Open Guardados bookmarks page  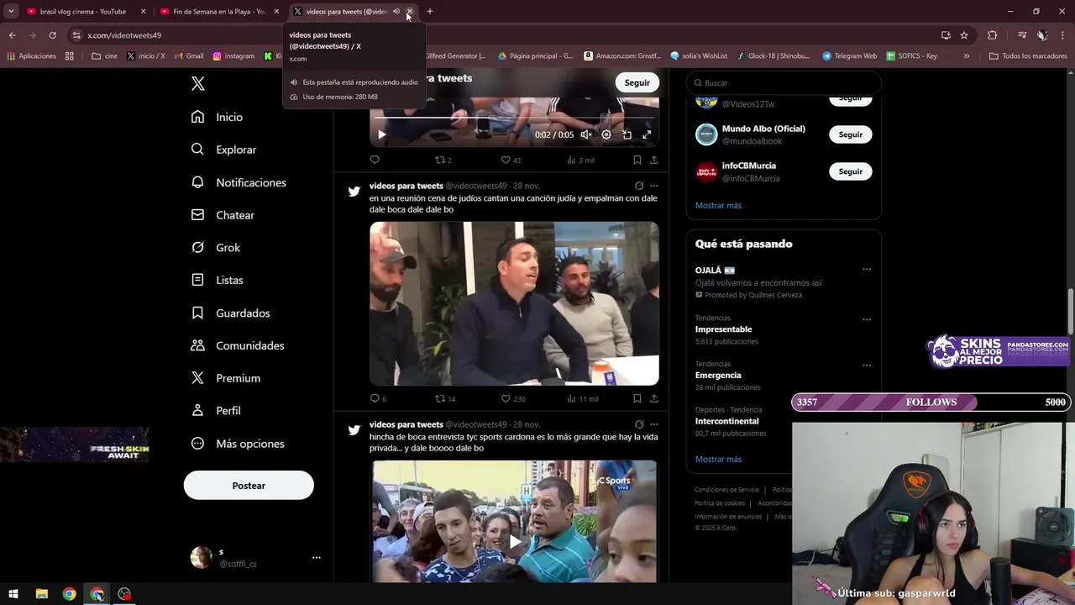tap(230, 313)
